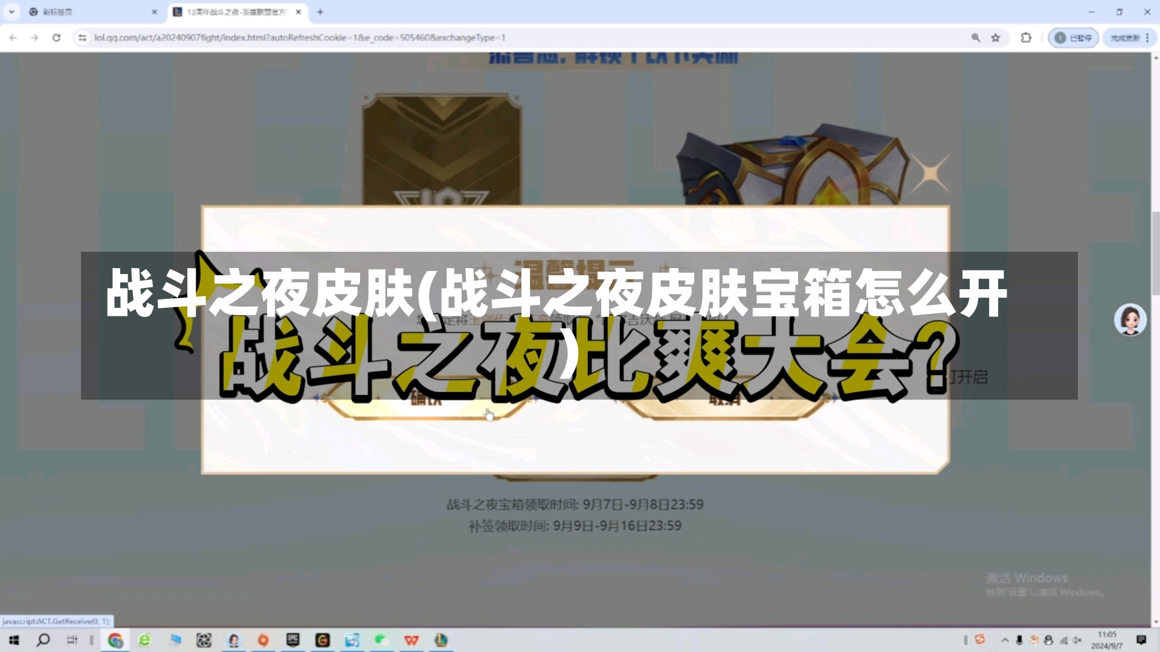Open the Extensions puzzle icon

1026,37
